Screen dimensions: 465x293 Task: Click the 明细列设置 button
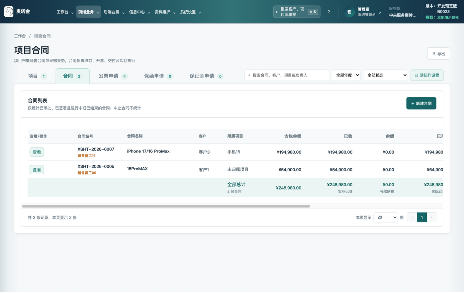pos(428,76)
